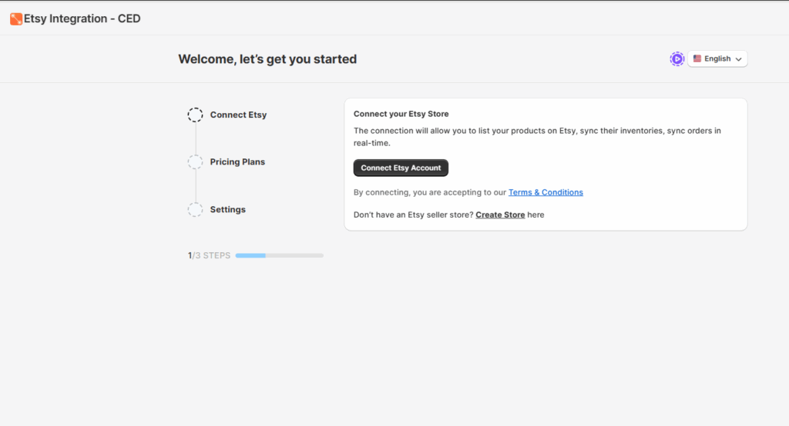Open the English language dropdown

[x=717, y=58]
